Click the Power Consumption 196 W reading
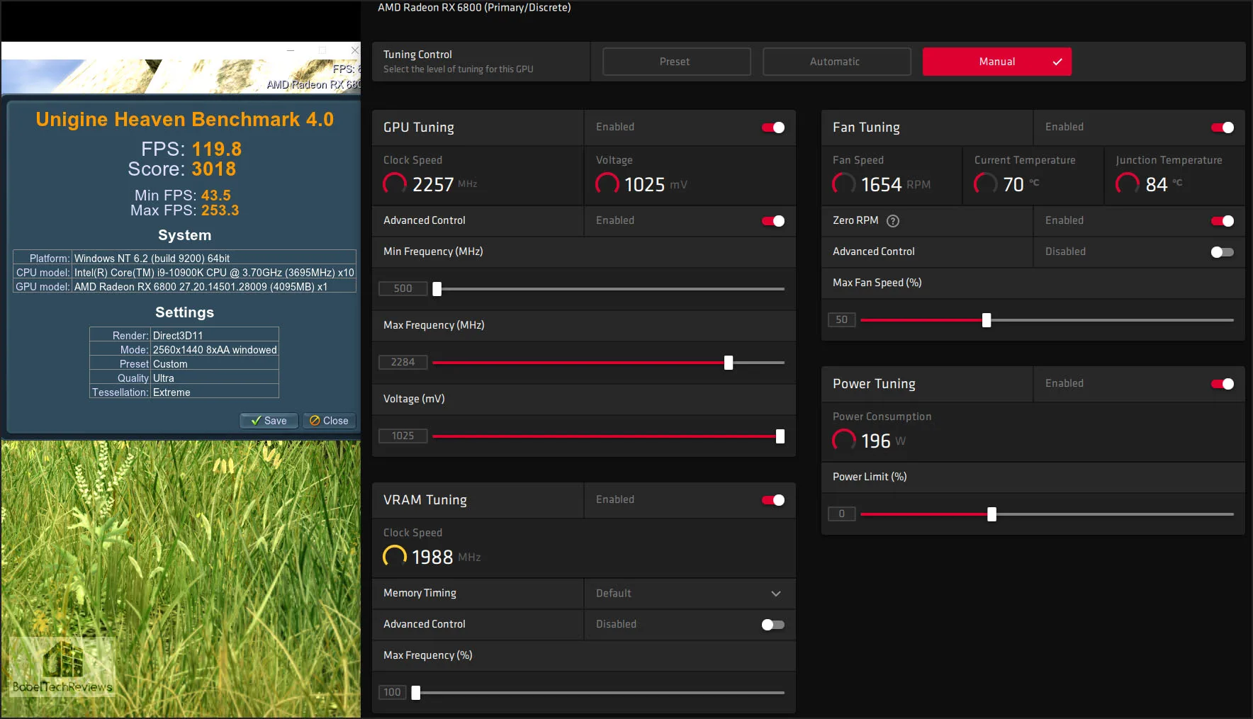The height and width of the screenshot is (719, 1253). point(883,441)
